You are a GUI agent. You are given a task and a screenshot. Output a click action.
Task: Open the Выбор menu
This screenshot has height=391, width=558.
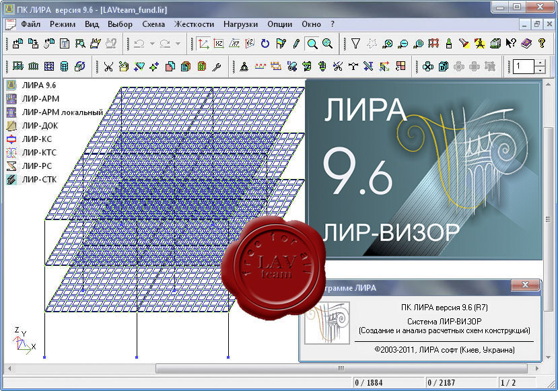pos(120,24)
